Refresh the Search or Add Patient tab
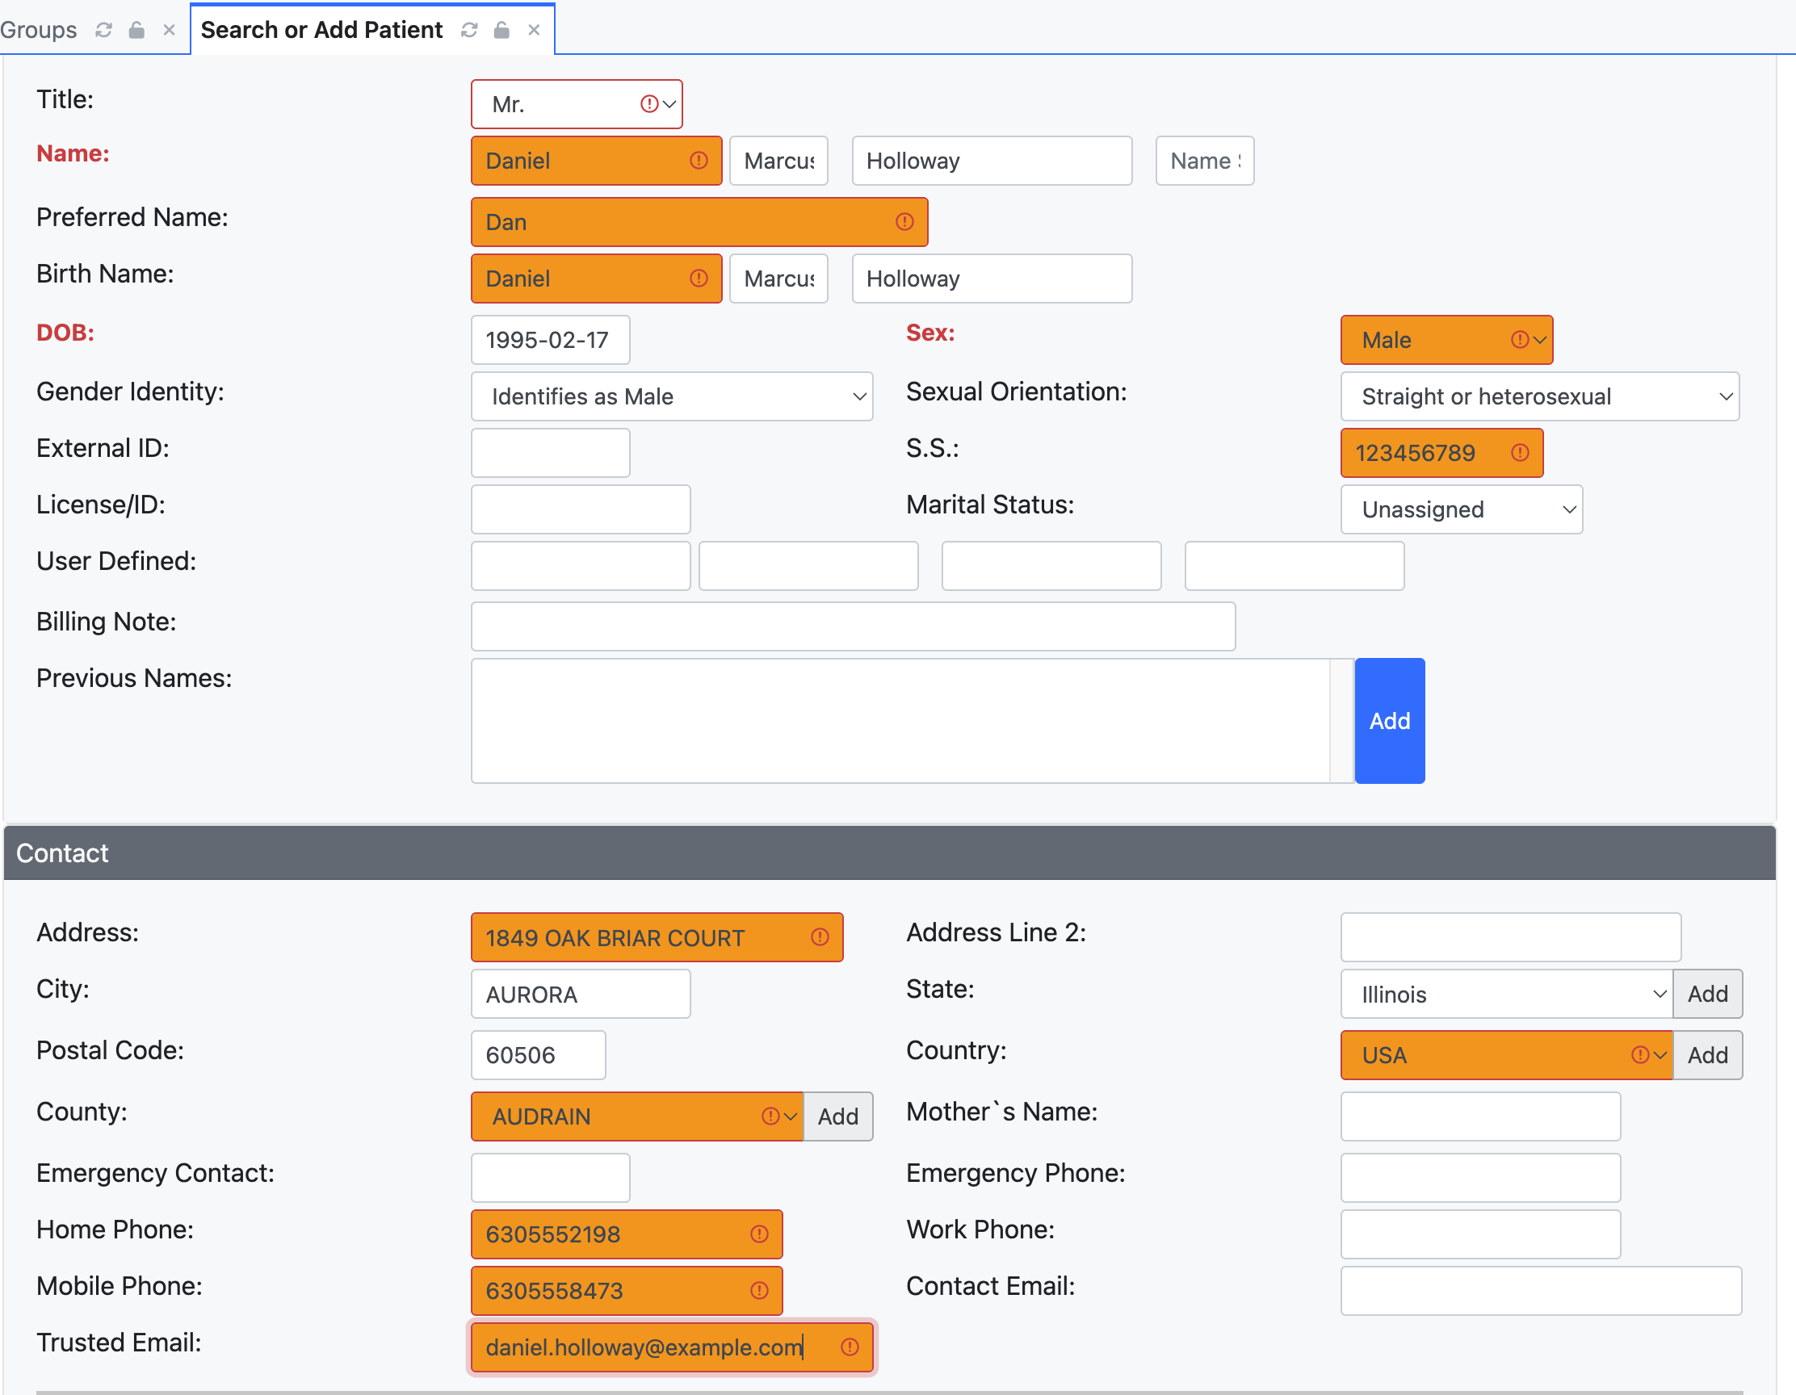 pyautogui.click(x=468, y=31)
